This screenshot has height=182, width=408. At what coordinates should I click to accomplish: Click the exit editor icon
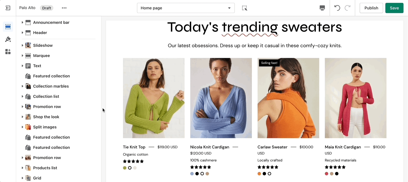(x=8, y=8)
